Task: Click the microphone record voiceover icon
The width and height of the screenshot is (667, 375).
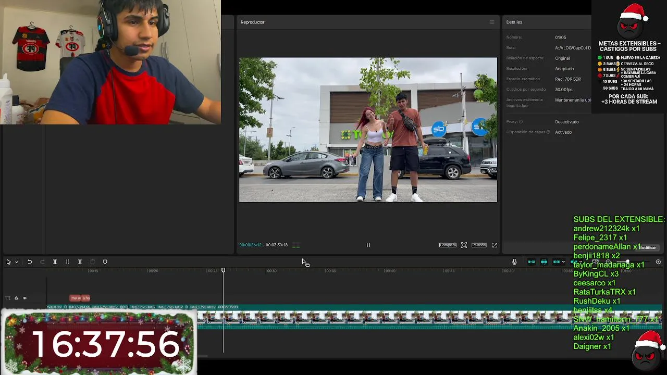Action: click(514, 262)
